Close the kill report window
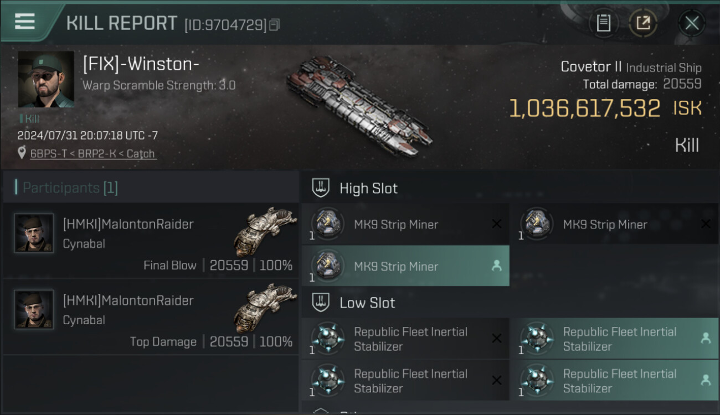The image size is (720, 415). tap(692, 23)
